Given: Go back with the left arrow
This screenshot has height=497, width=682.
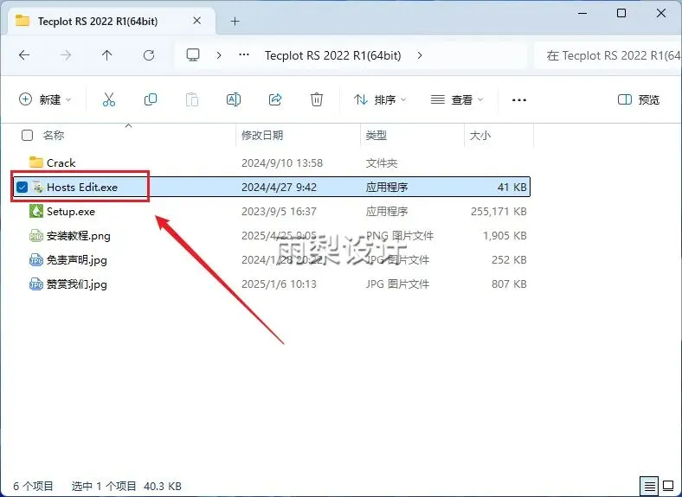Looking at the screenshot, I should (x=24, y=55).
